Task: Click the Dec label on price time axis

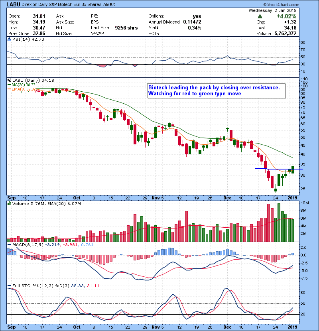Action: tap(227, 198)
